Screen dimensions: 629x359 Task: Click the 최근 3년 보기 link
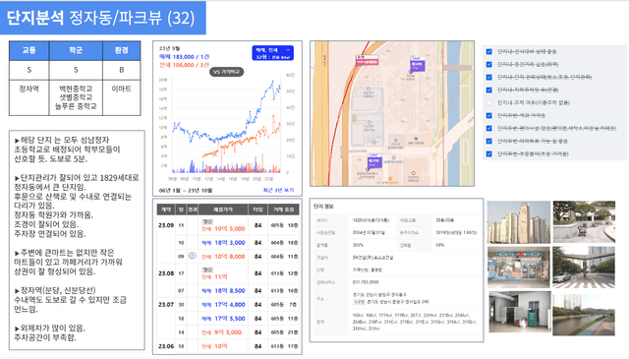[x=278, y=190]
